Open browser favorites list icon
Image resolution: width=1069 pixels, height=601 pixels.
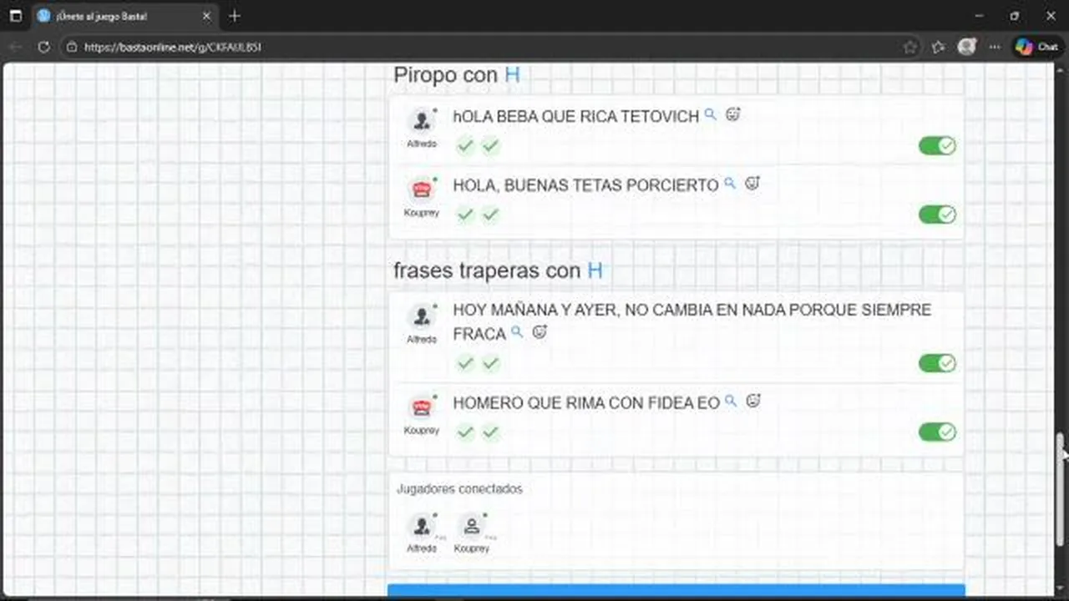click(x=938, y=47)
